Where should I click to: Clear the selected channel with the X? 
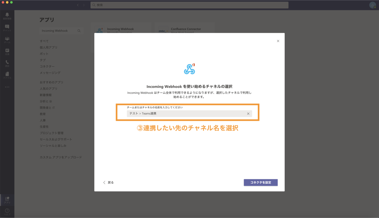coord(248,114)
